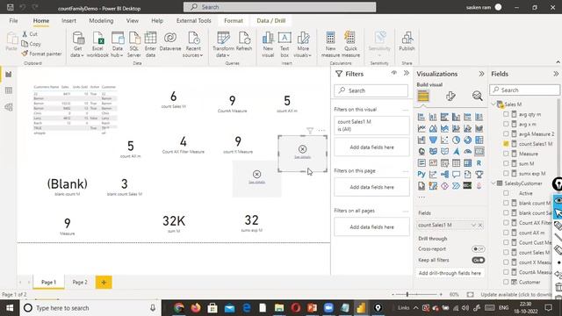
Task: Select the Build visual fields icon
Action: click(x=423, y=96)
